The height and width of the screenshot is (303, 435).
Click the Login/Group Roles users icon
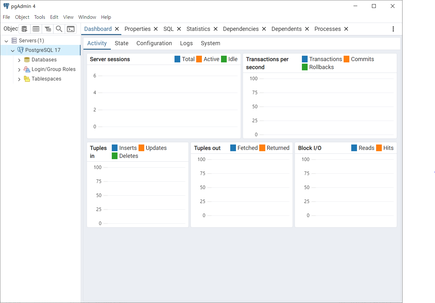click(27, 69)
